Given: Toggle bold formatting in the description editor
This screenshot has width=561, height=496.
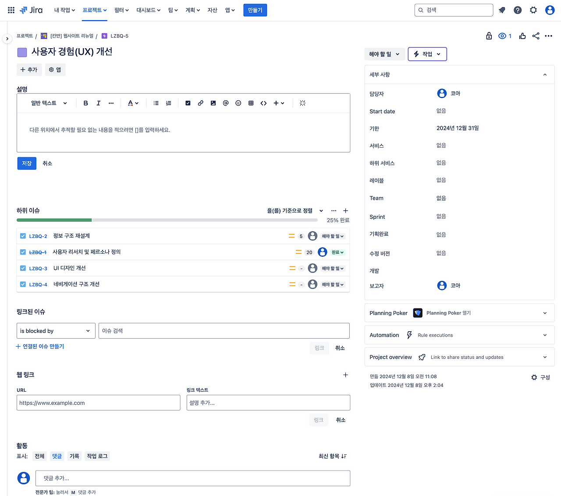Looking at the screenshot, I should click(x=85, y=103).
